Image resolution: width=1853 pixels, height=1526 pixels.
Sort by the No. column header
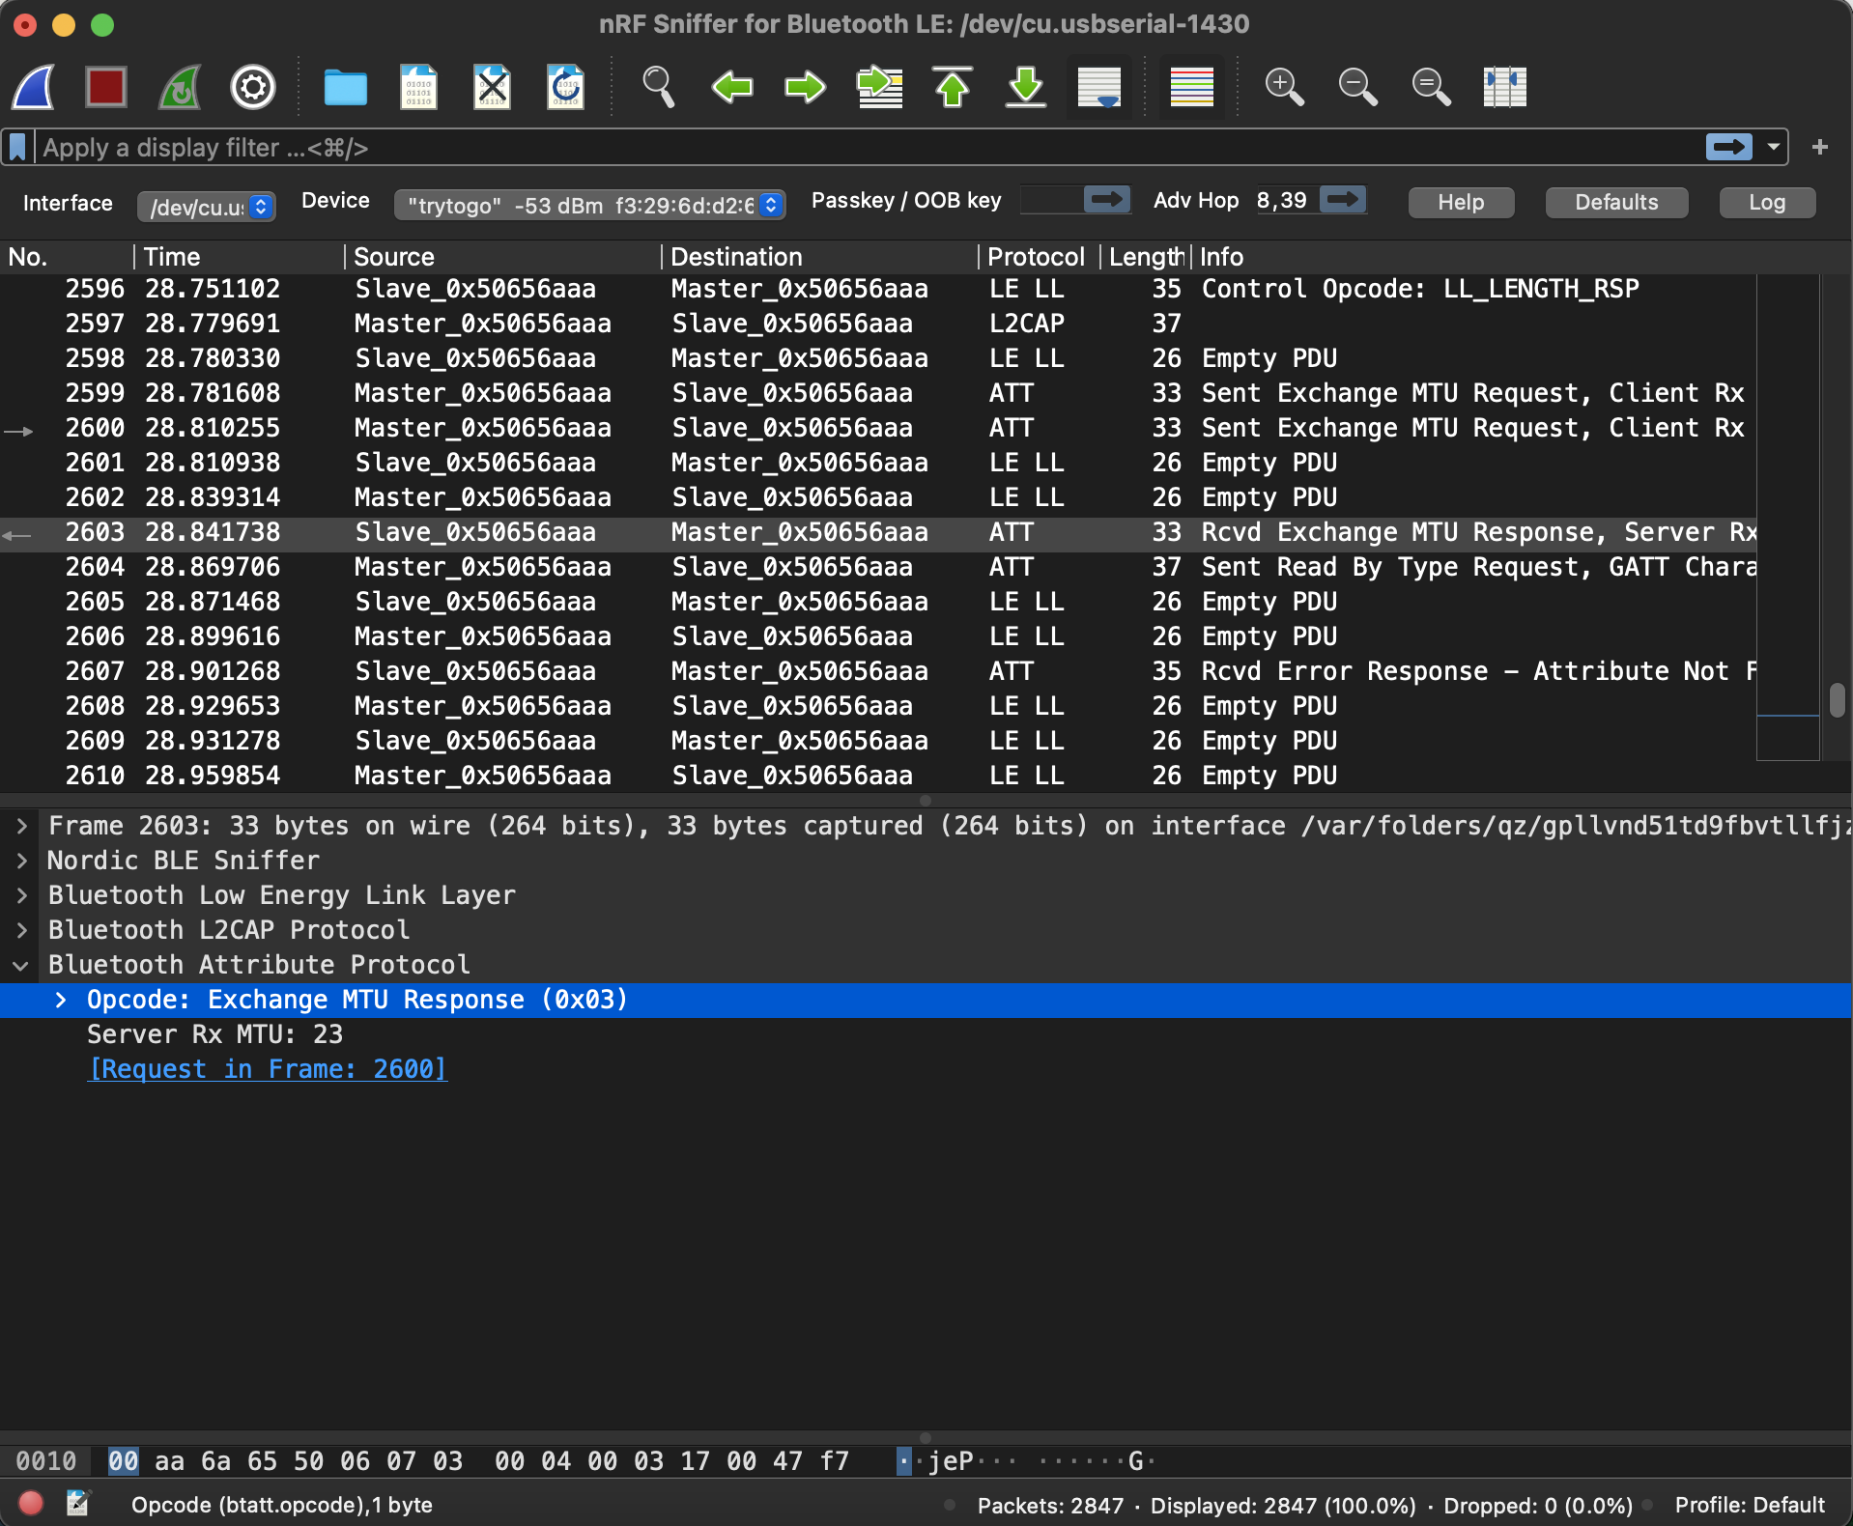coord(66,257)
